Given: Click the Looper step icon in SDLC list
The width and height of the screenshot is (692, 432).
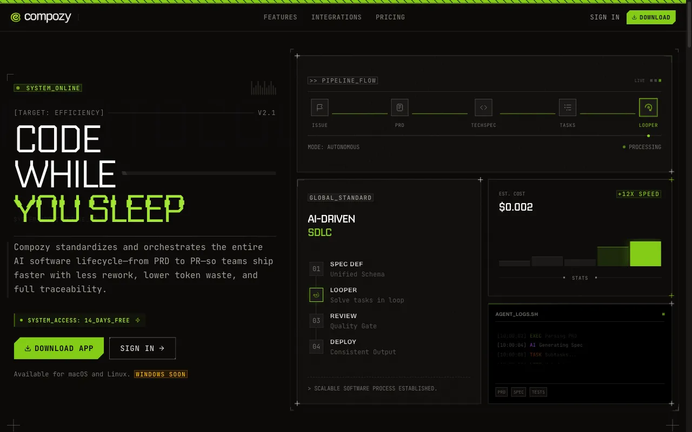Looking at the screenshot, I should 316,295.
